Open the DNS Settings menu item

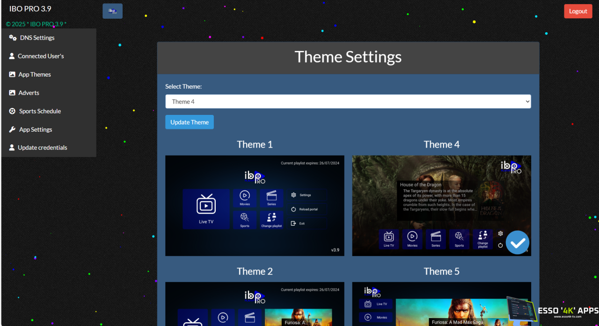click(x=37, y=38)
